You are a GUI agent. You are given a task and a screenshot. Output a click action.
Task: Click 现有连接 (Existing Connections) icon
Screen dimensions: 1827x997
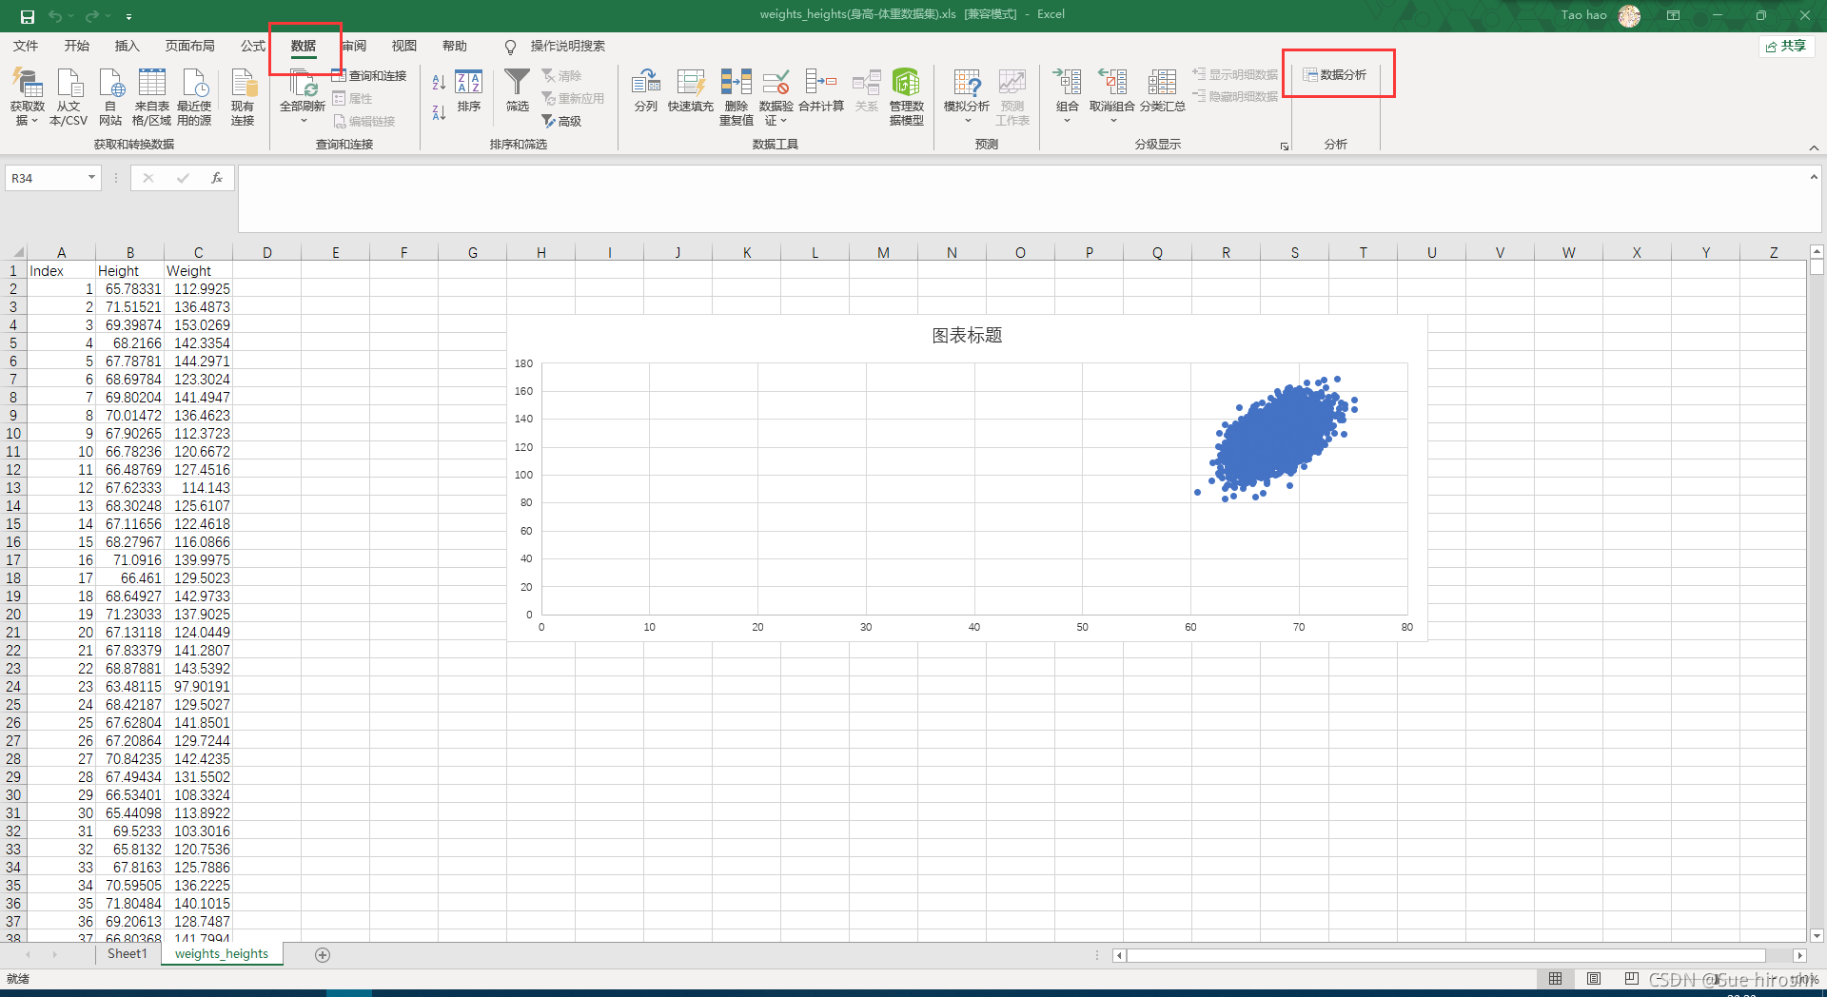point(243,97)
